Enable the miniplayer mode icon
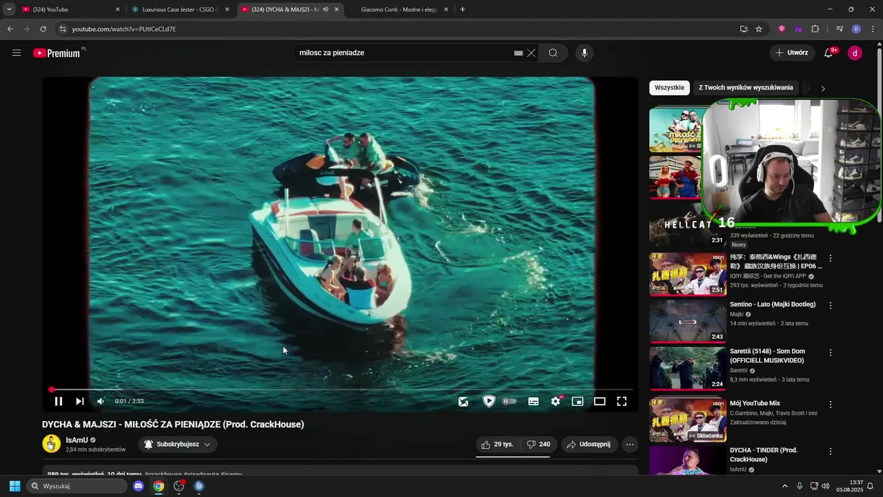 tap(577, 401)
